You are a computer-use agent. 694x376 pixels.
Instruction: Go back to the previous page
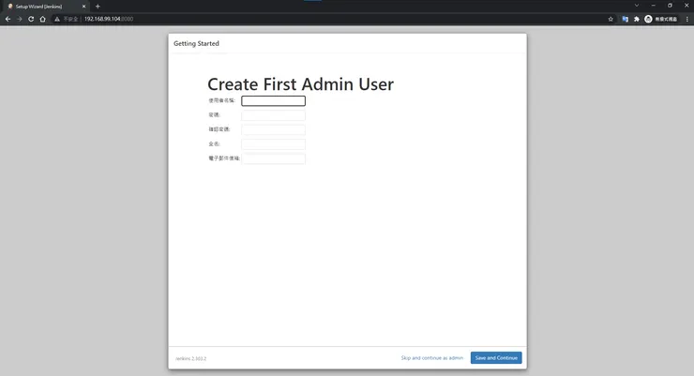coord(8,19)
